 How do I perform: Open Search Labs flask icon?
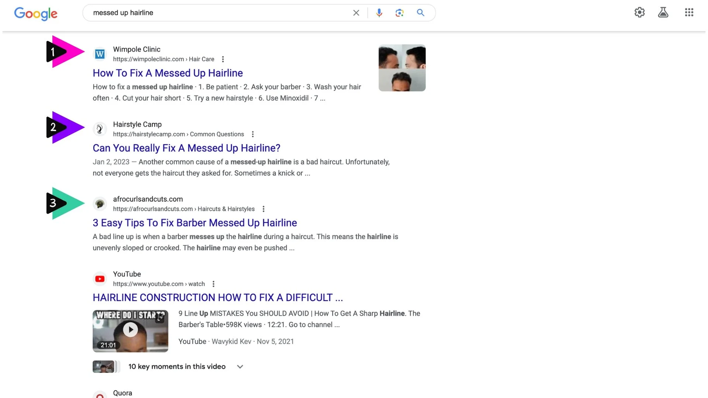pyautogui.click(x=663, y=13)
